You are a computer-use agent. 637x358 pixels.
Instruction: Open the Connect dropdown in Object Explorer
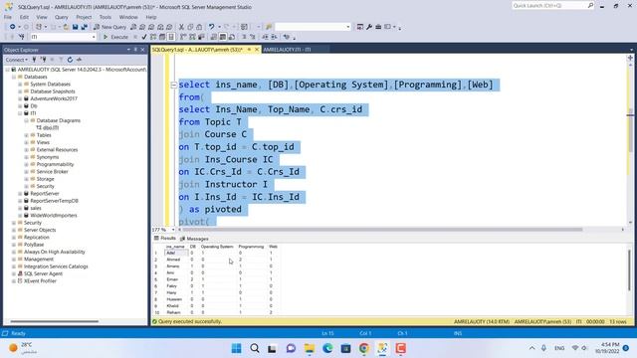pyautogui.click(x=17, y=60)
